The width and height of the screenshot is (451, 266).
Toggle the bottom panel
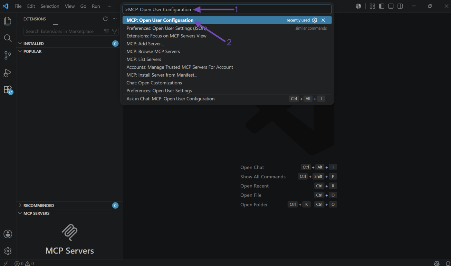tap(391, 6)
